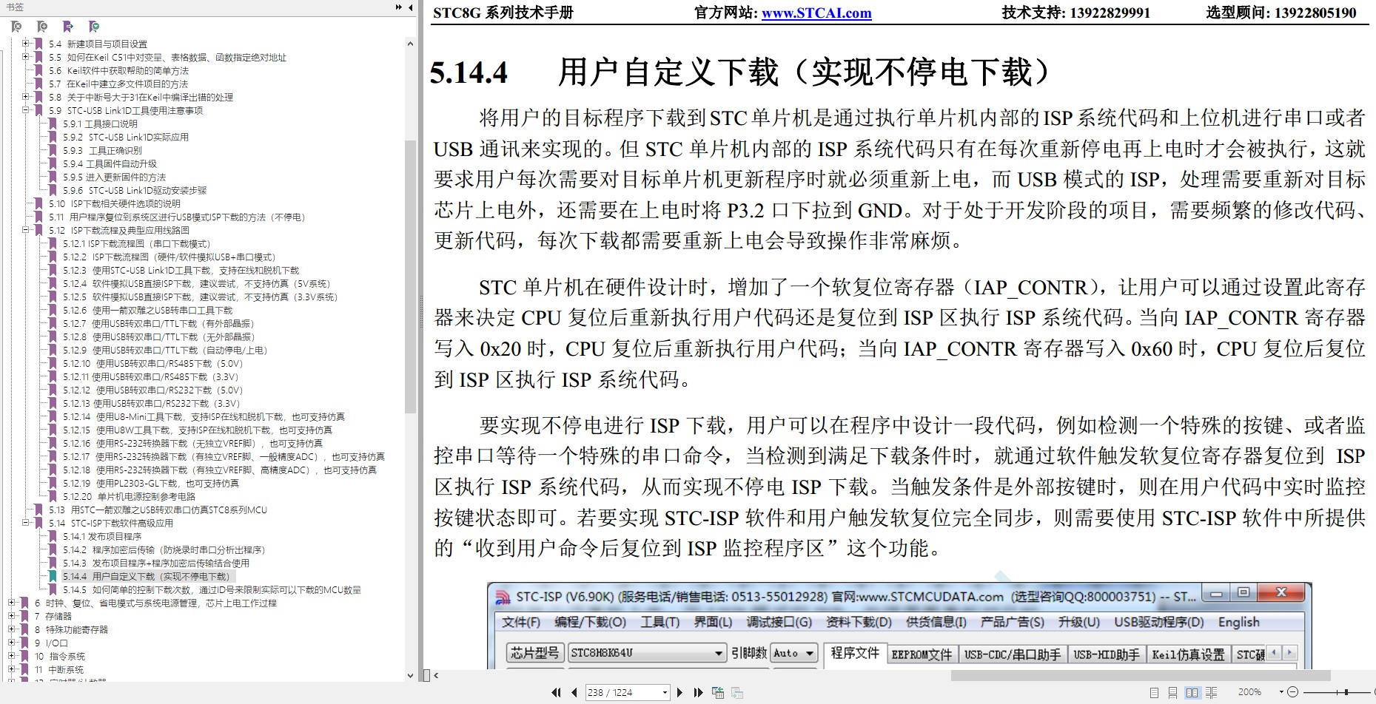Open the www.STCAI.com link
The image size is (1376, 704).
pyautogui.click(x=816, y=13)
